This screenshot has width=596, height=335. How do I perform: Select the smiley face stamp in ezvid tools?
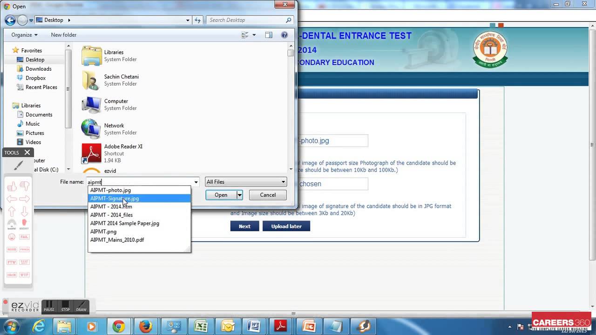click(12, 237)
